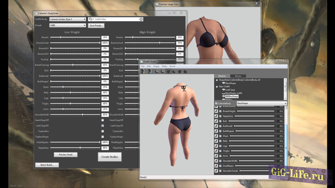The height and width of the screenshot is (188, 335).
Task: Click the magnifier search icon in Outfit Filter
Action: [x=91, y=19]
